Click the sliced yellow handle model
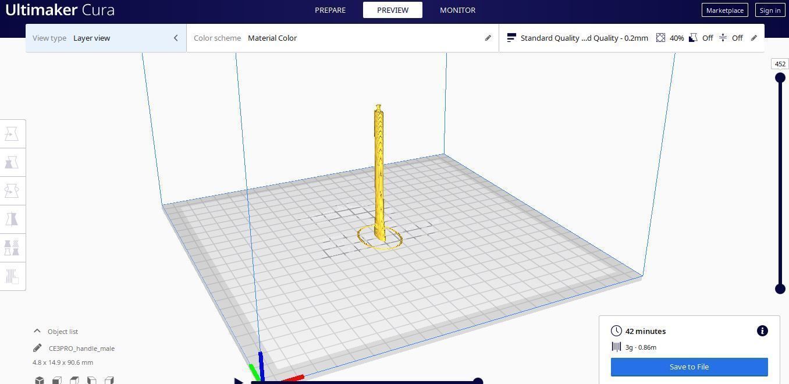 click(379, 175)
